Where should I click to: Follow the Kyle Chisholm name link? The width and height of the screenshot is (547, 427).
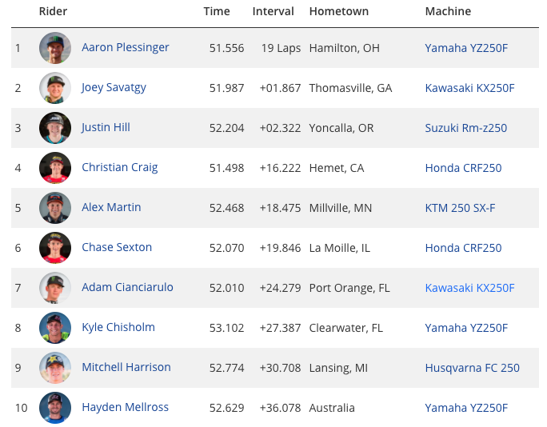(118, 327)
